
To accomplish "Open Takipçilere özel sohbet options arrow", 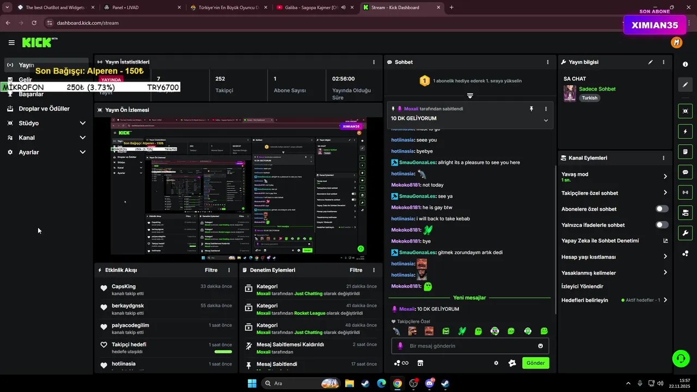I will [x=665, y=193].
